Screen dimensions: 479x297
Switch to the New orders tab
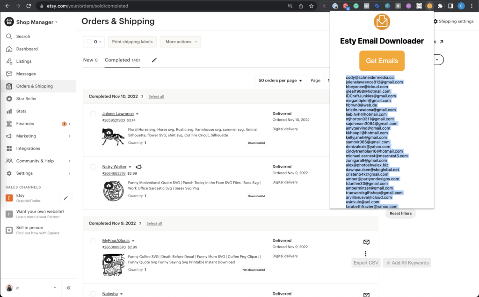(91, 60)
